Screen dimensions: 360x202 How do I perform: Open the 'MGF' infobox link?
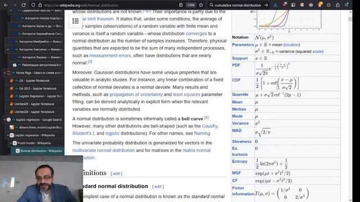tap(236, 173)
